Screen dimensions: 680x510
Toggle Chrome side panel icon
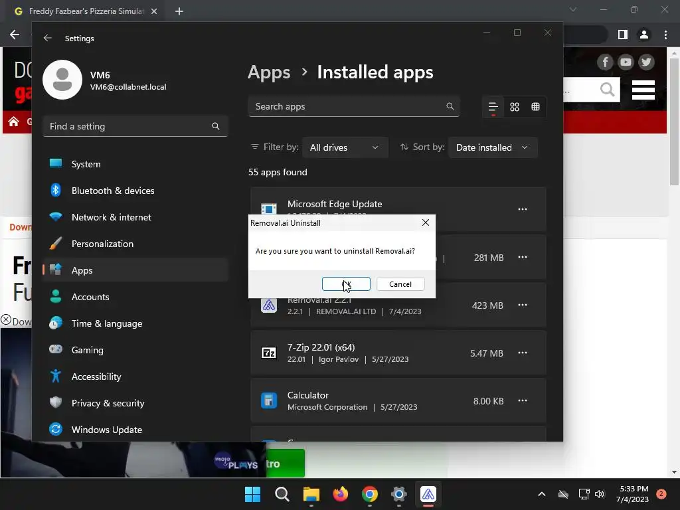tap(623, 35)
